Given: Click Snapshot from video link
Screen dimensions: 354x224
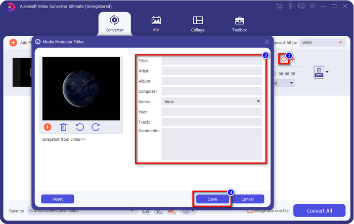Looking at the screenshot, I should [x=64, y=139].
